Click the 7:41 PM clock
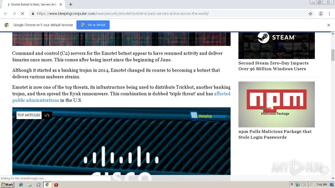 pos(322,185)
